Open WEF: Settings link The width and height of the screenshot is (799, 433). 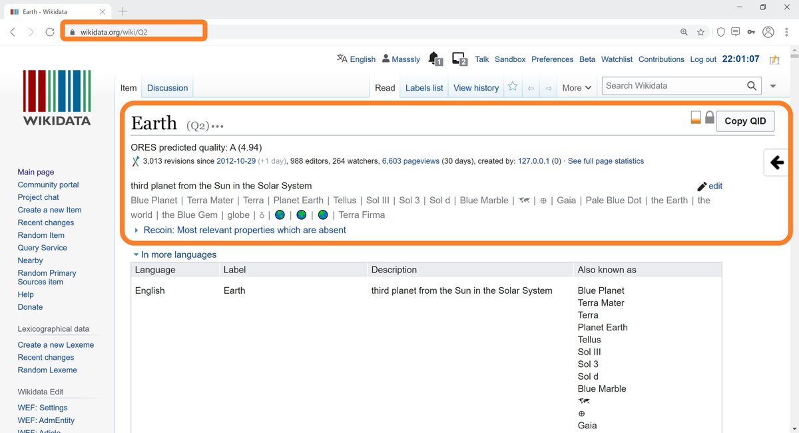[x=43, y=408]
